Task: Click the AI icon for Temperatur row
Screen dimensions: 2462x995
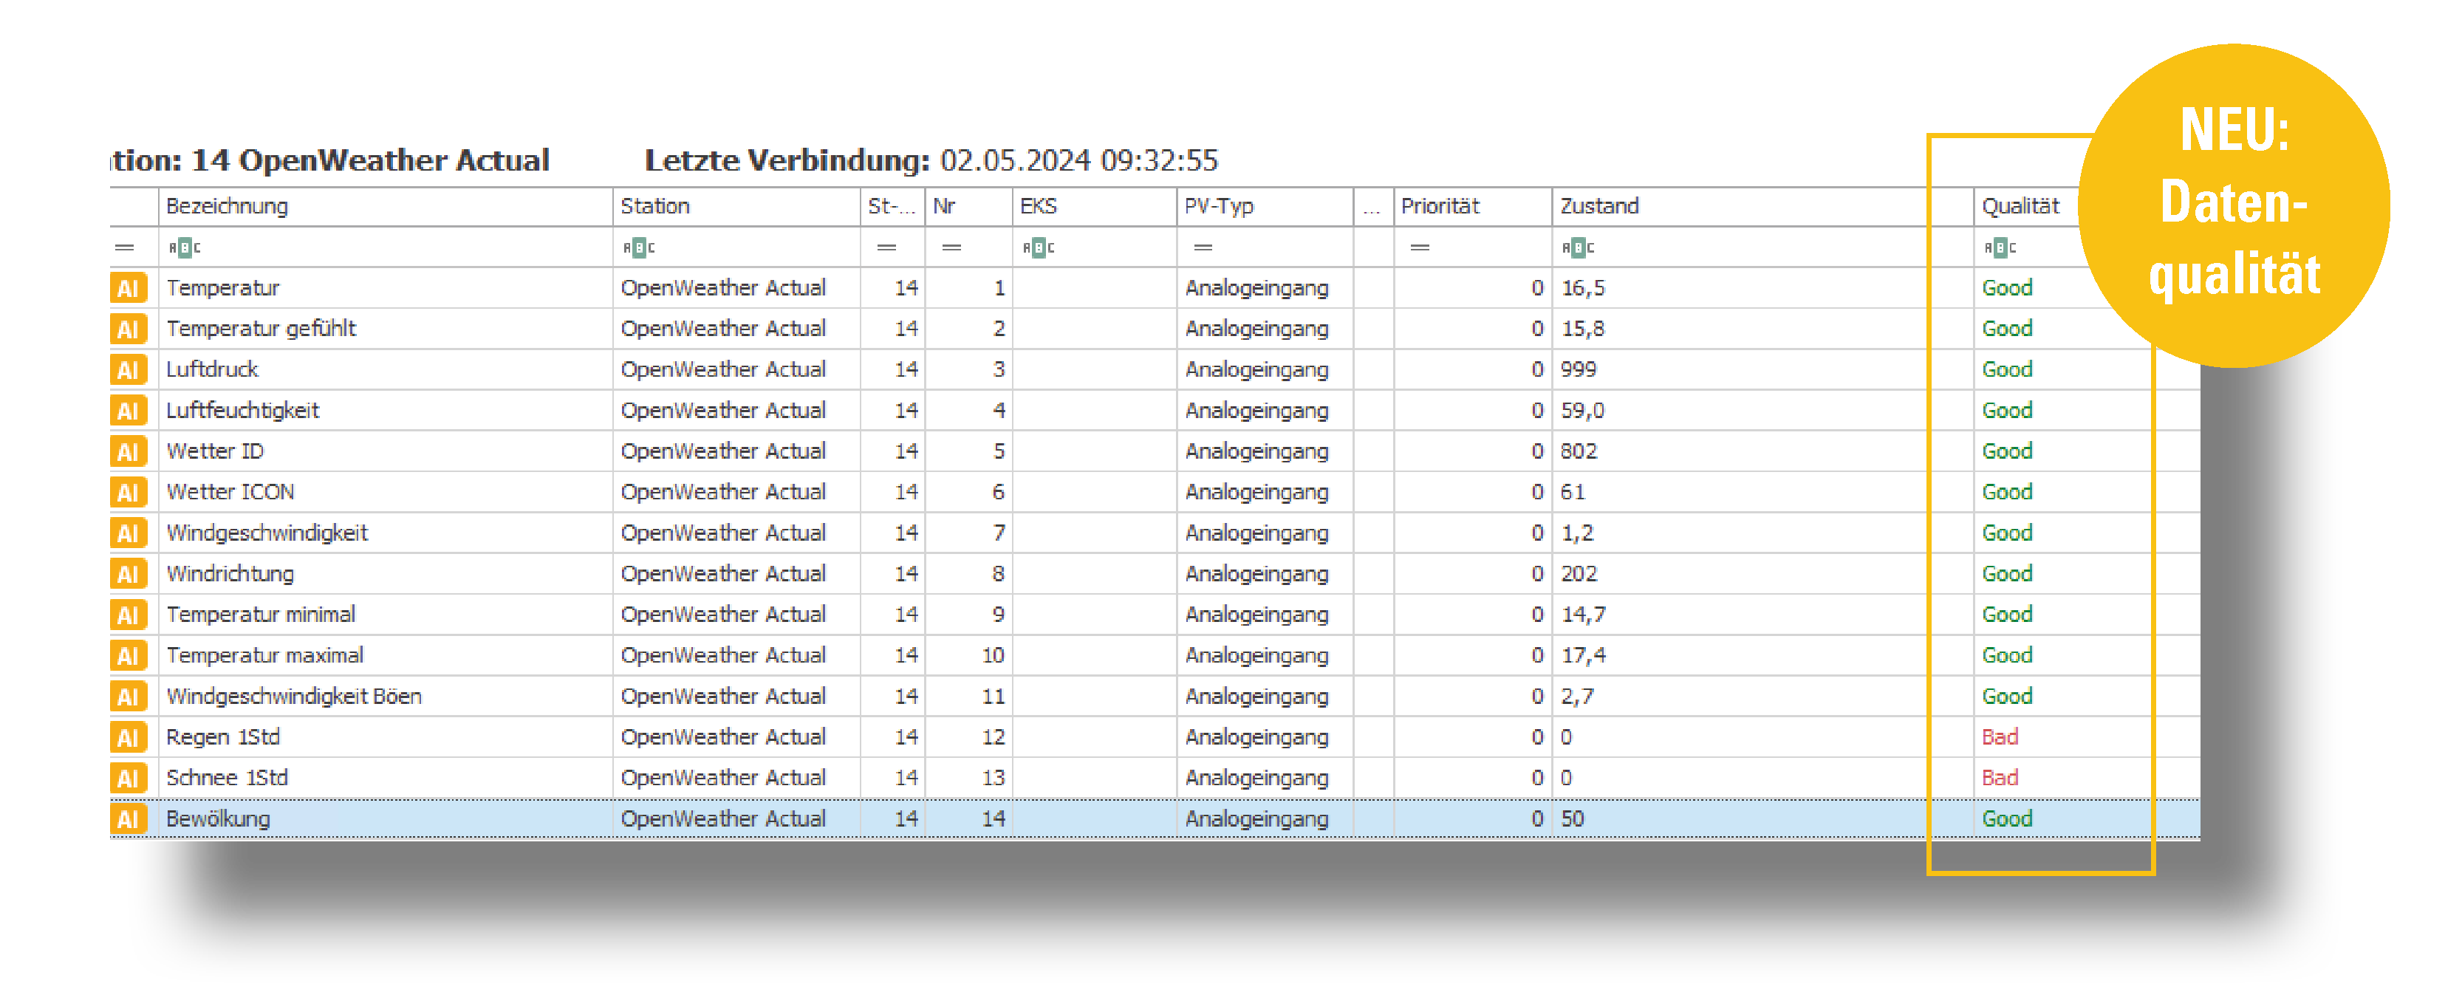Action: point(128,287)
